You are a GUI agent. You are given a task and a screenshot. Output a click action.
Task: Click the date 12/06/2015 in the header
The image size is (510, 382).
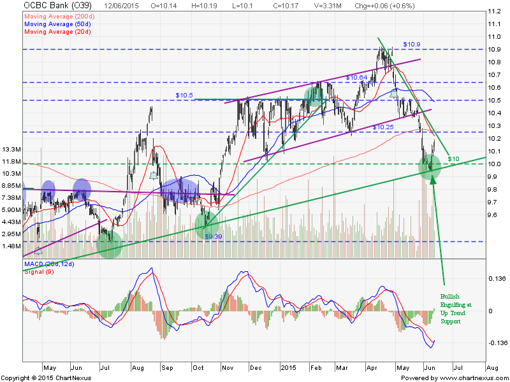tap(121, 6)
